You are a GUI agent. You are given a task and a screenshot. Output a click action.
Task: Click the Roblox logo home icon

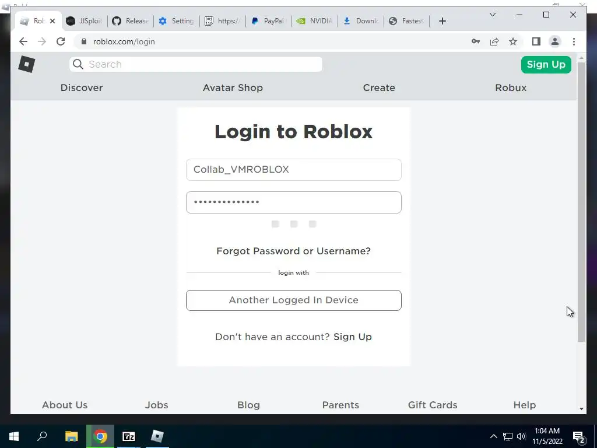click(27, 64)
